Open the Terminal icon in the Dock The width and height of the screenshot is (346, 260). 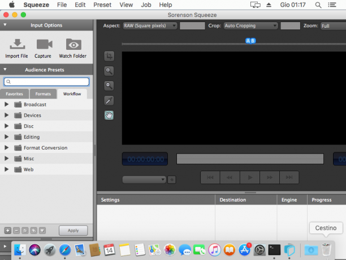pos(274,250)
